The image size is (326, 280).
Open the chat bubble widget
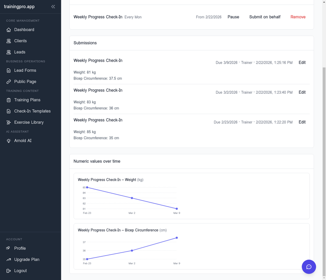[309, 267]
